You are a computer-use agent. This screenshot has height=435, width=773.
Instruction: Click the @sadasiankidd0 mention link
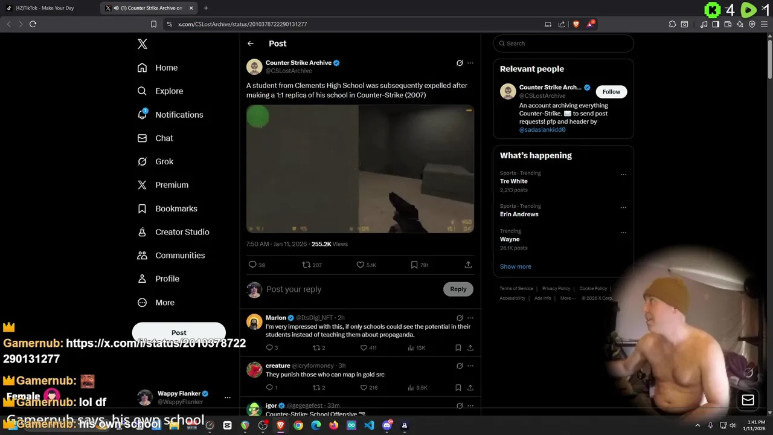tap(542, 130)
